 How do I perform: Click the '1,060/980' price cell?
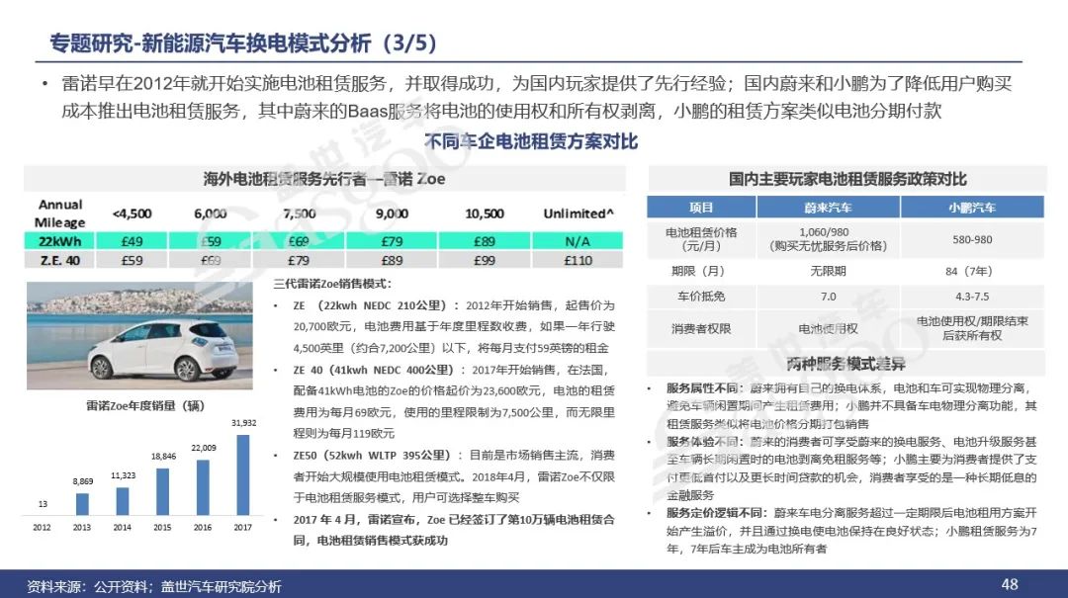(x=829, y=239)
